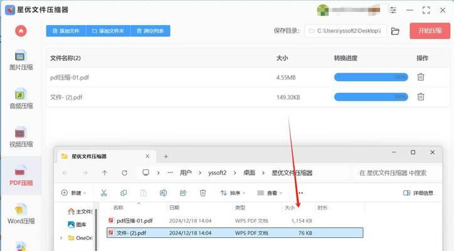
Task: Select 文件- (2).pdf row in compressor list
Action: click(x=248, y=97)
